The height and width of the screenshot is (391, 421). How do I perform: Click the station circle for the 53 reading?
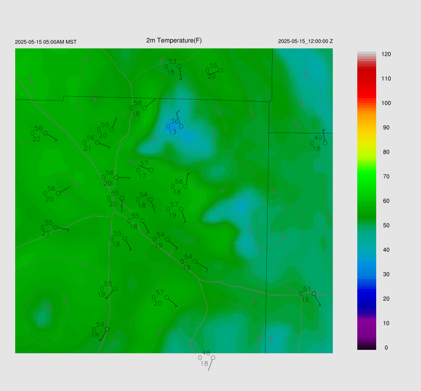[179, 66]
